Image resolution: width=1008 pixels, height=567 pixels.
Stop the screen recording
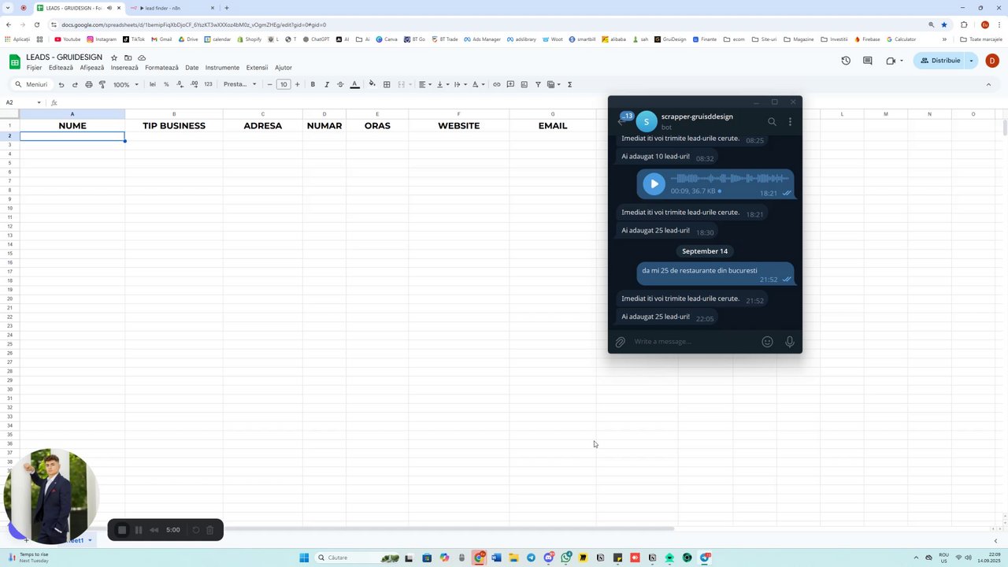[x=122, y=530]
